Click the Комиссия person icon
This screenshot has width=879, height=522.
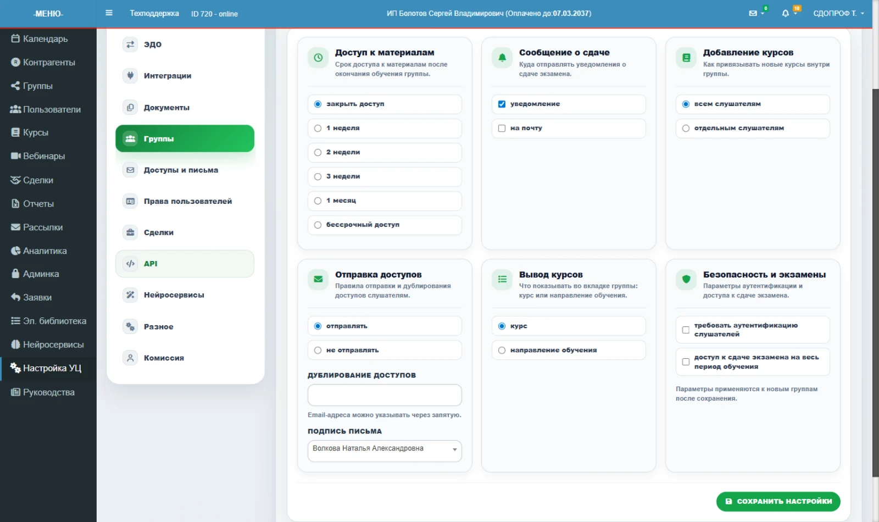[130, 358]
